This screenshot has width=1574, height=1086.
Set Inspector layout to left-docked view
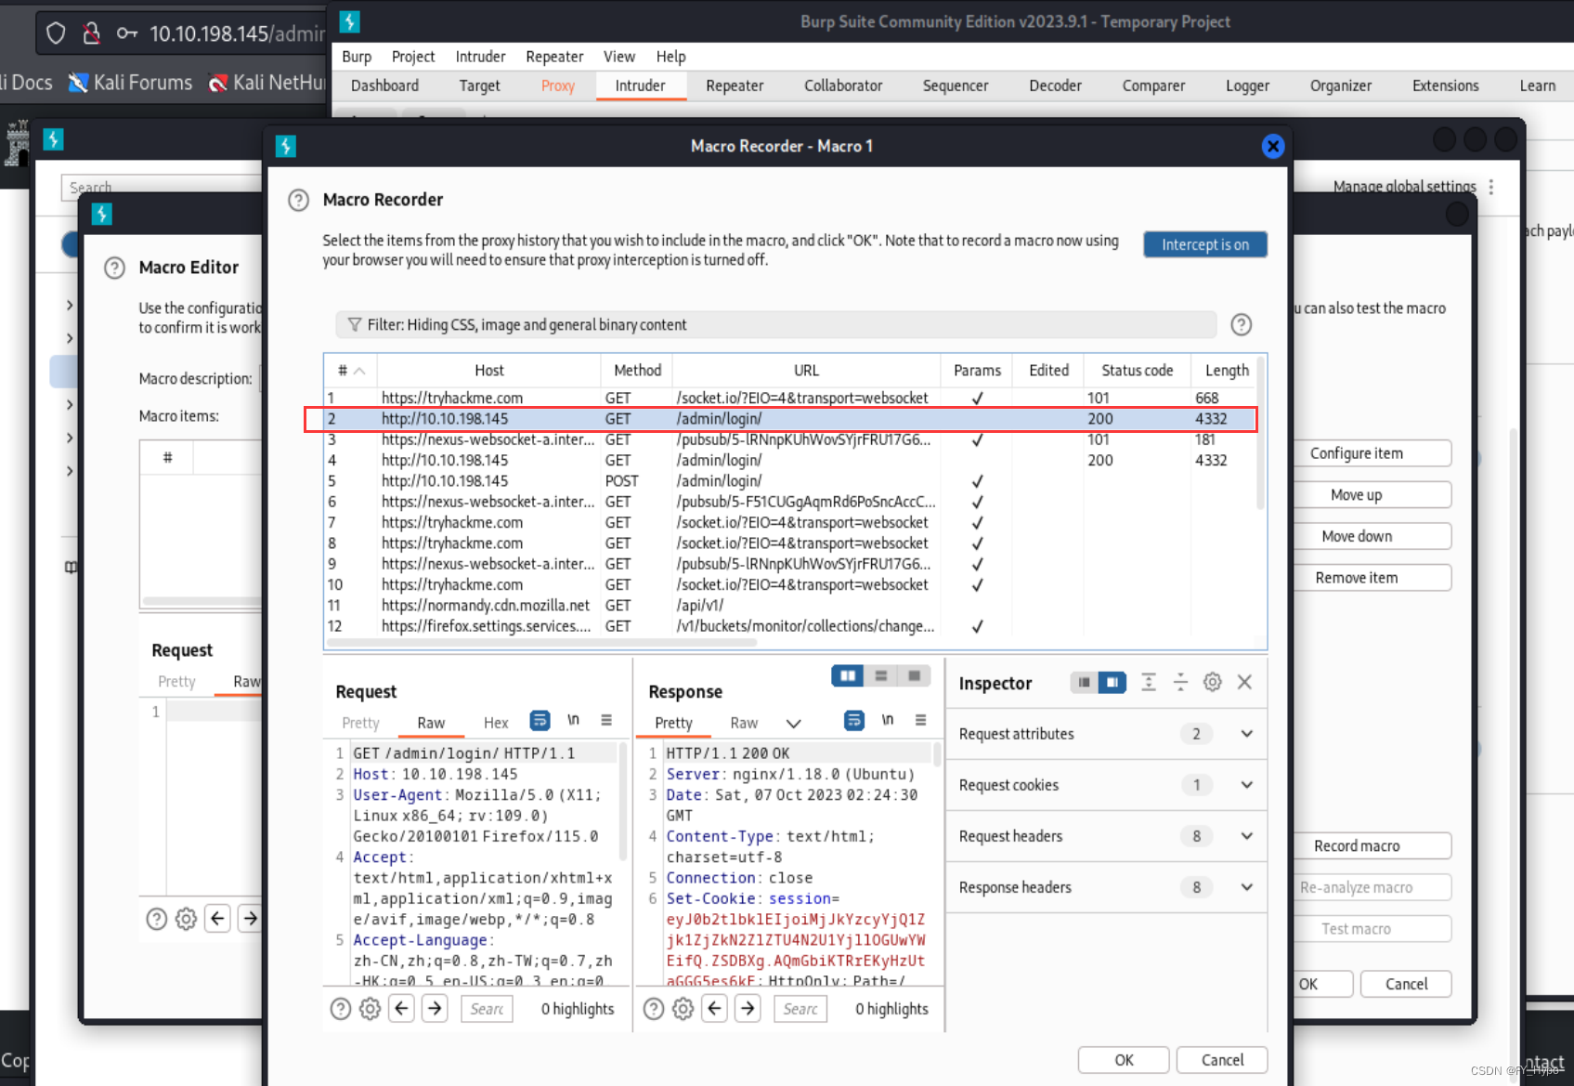pos(1084,683)
